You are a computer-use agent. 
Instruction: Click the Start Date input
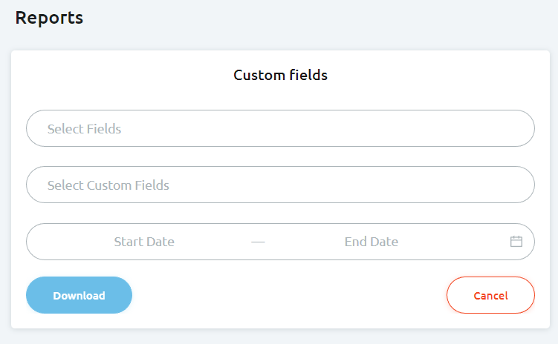144,242
